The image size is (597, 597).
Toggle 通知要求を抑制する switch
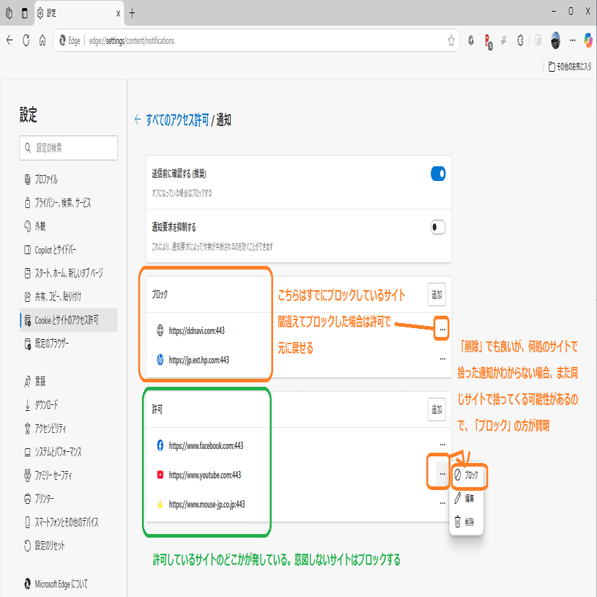(x=438, y=227)
